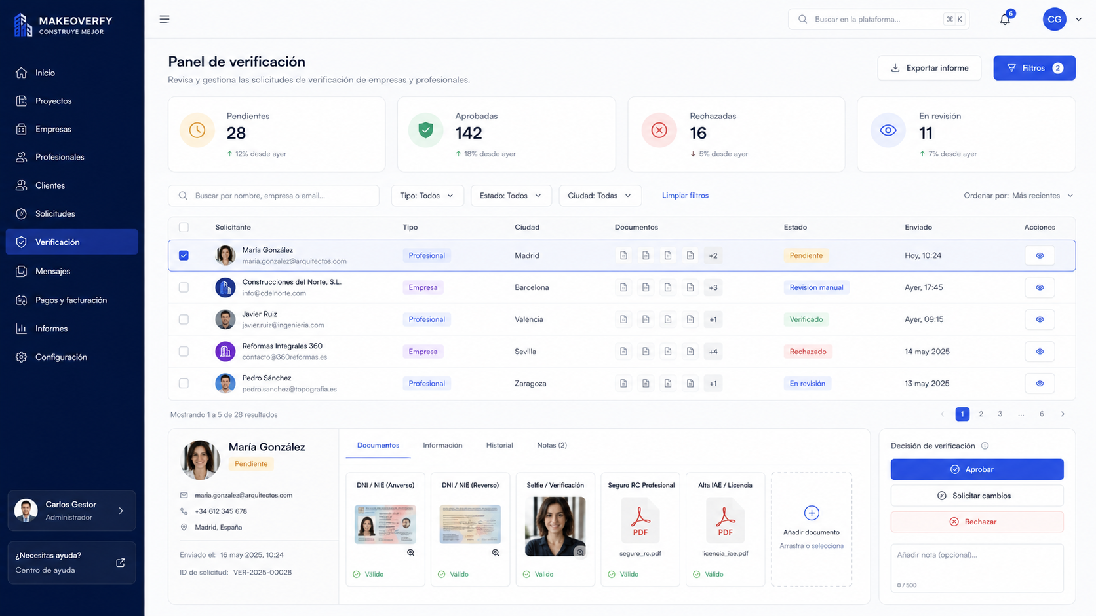Check the Javier Ruiz row checkbox
Viewport: 1096px width, 616px height.
(x=184, y=319)
